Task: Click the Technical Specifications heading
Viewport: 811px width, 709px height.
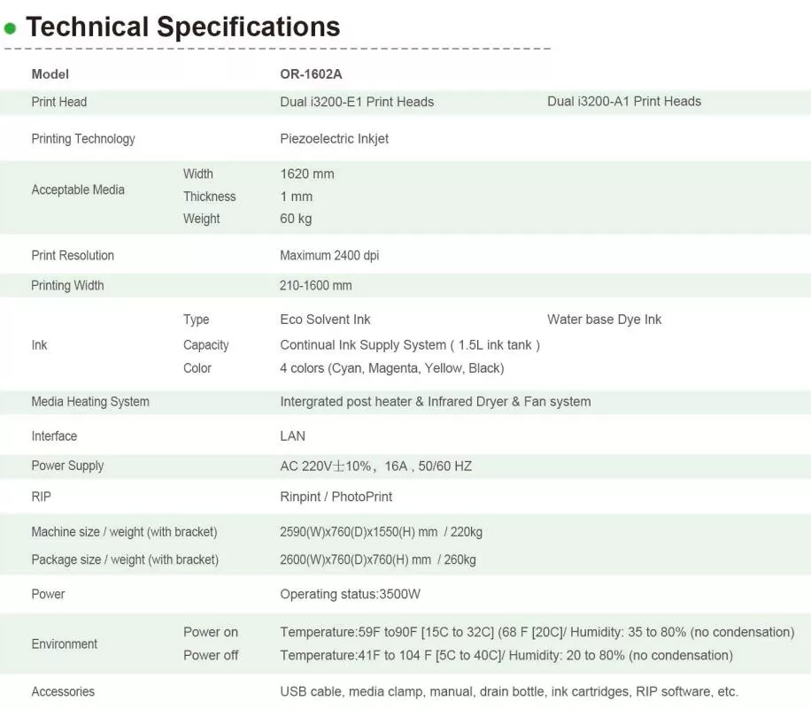Action: click(182, 27)
